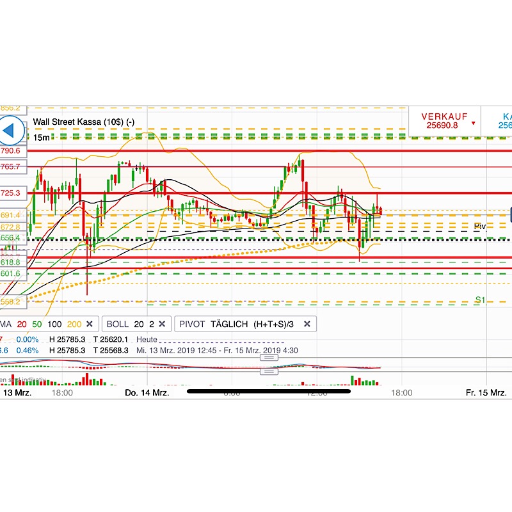Viewport: 512px width, 512px height.
Task: Click the S1 pivot support label
Action: click(x=480, y=299)
